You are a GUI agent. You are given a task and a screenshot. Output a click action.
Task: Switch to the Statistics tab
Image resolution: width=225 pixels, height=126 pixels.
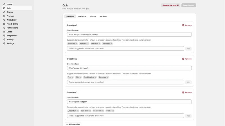pyautogui.click(x=82, y=17)
